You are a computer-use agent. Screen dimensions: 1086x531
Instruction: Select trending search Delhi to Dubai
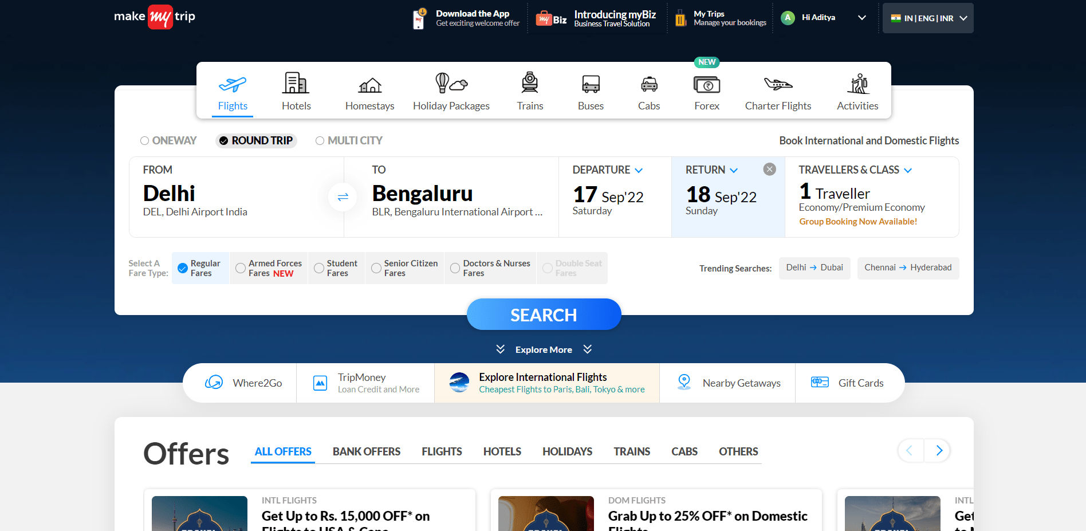click(x=815, y=268)
